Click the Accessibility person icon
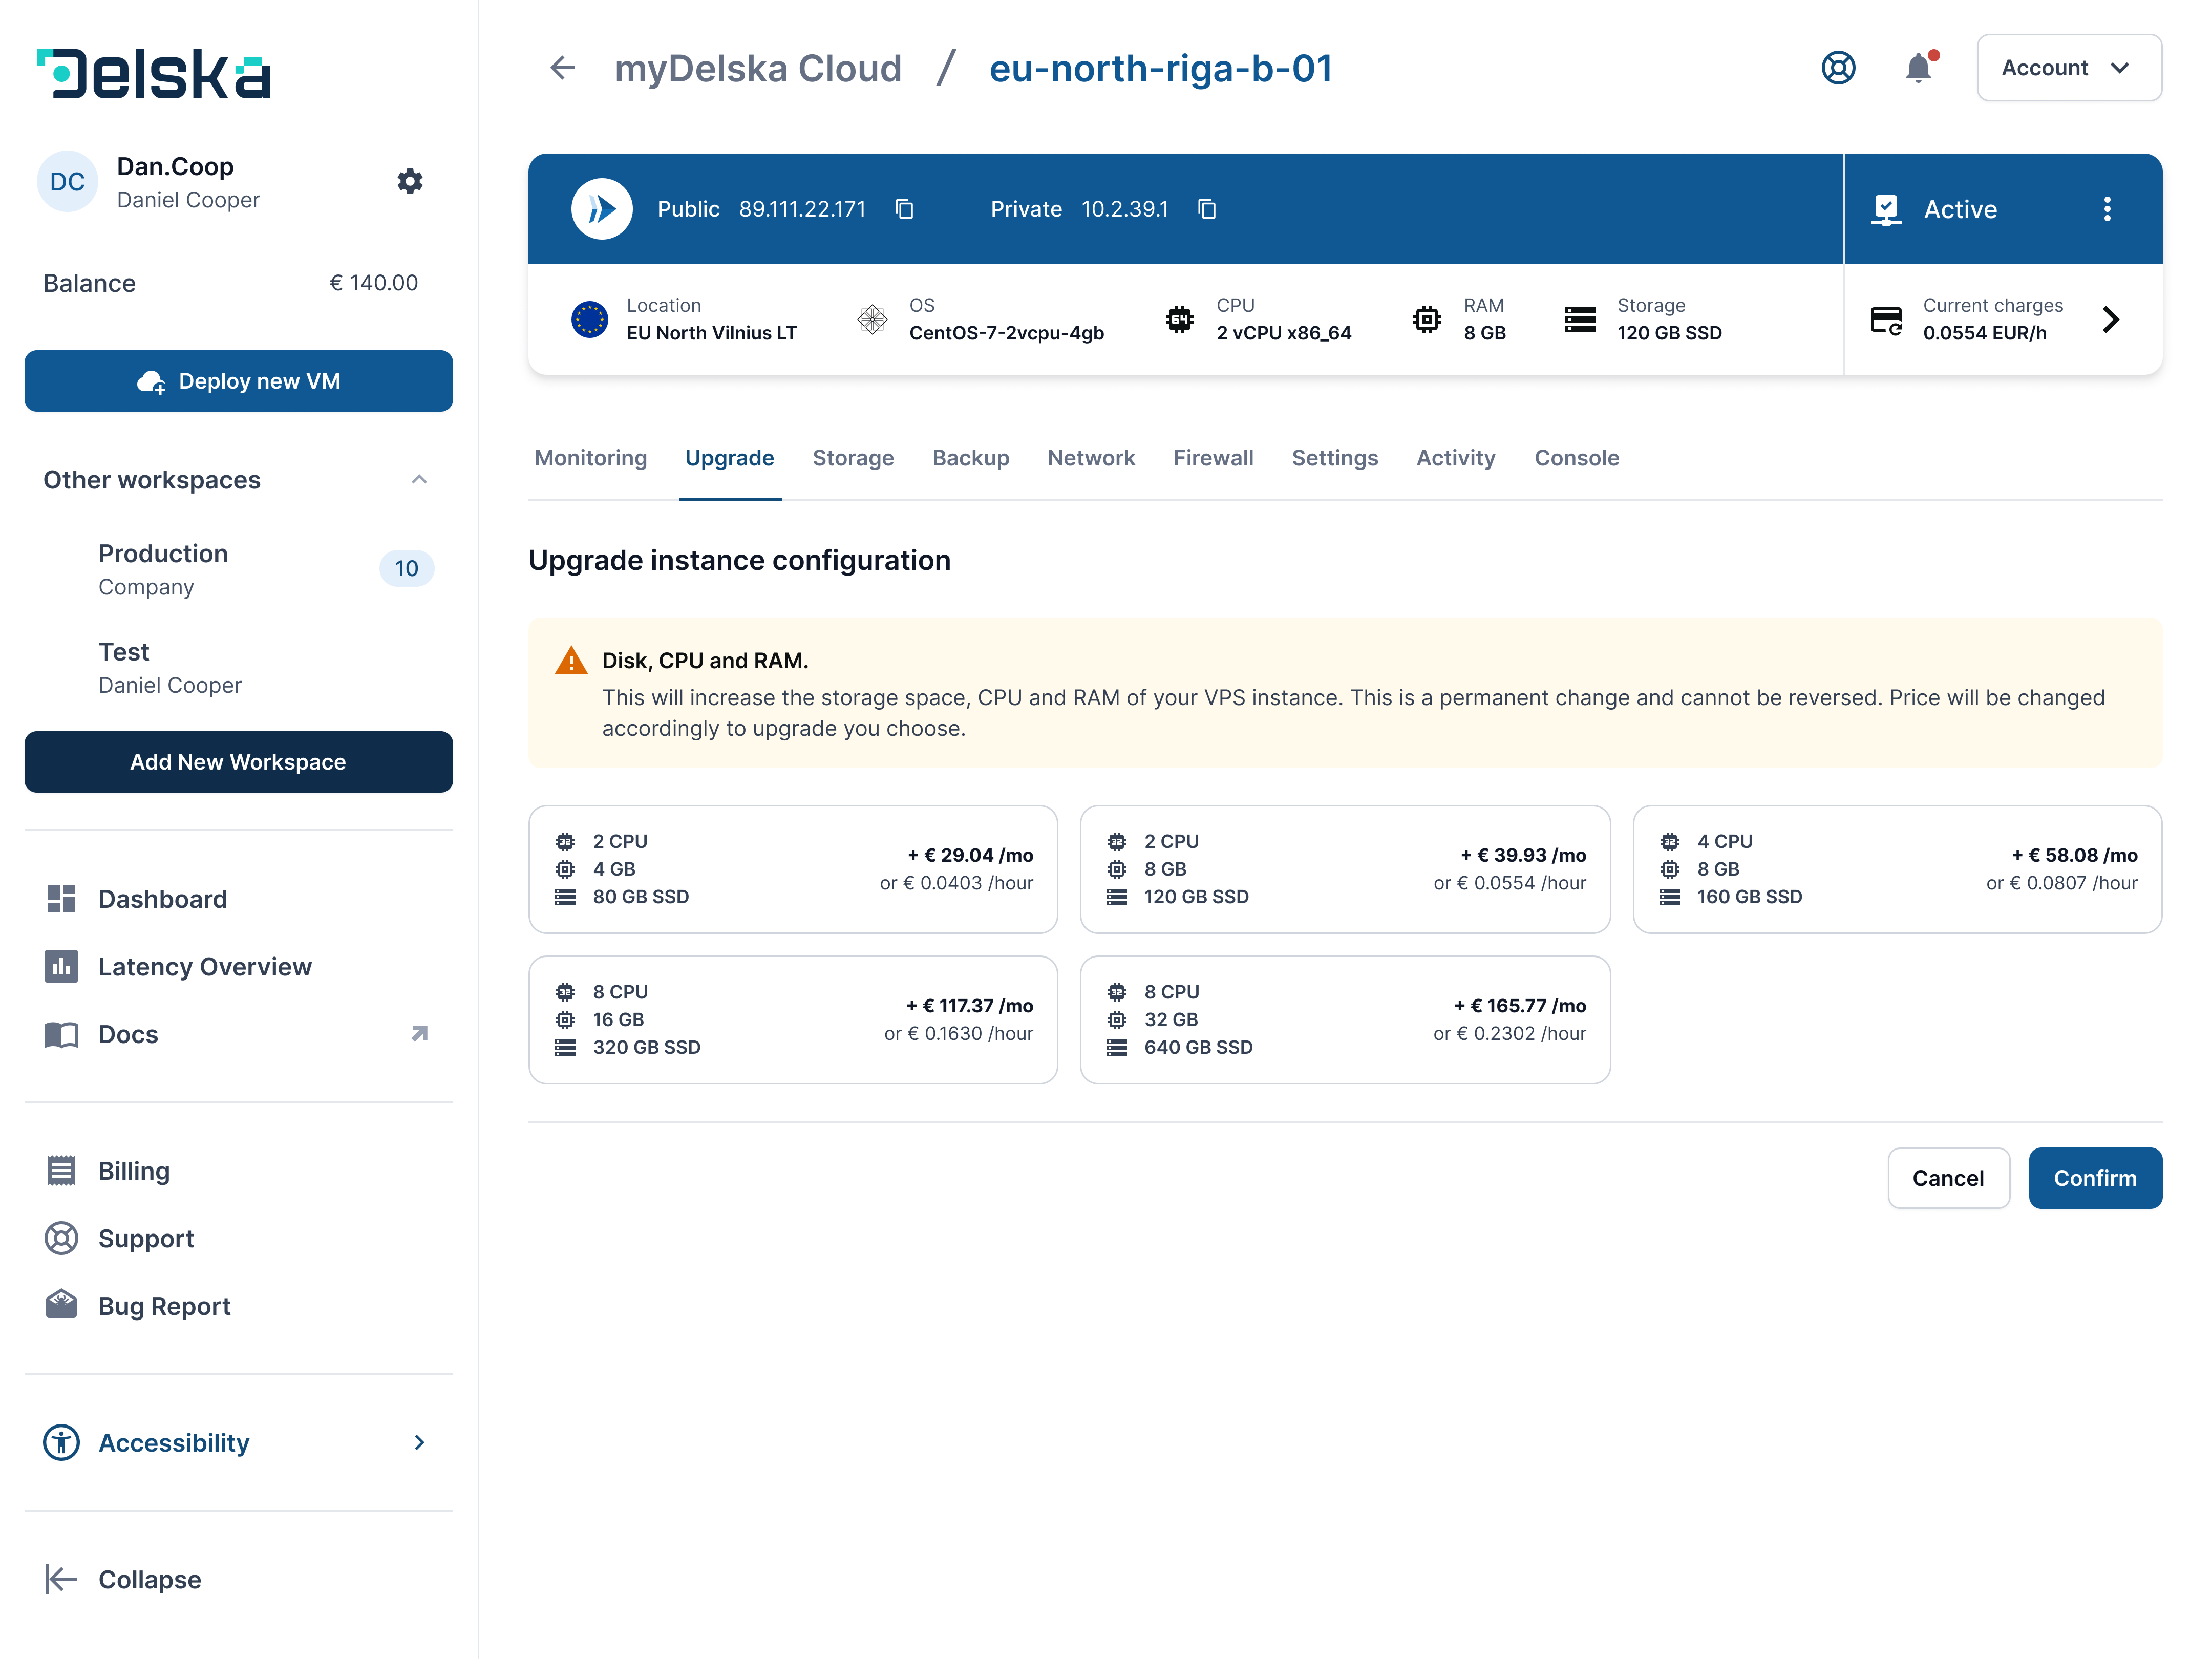 coord(61,1442)
